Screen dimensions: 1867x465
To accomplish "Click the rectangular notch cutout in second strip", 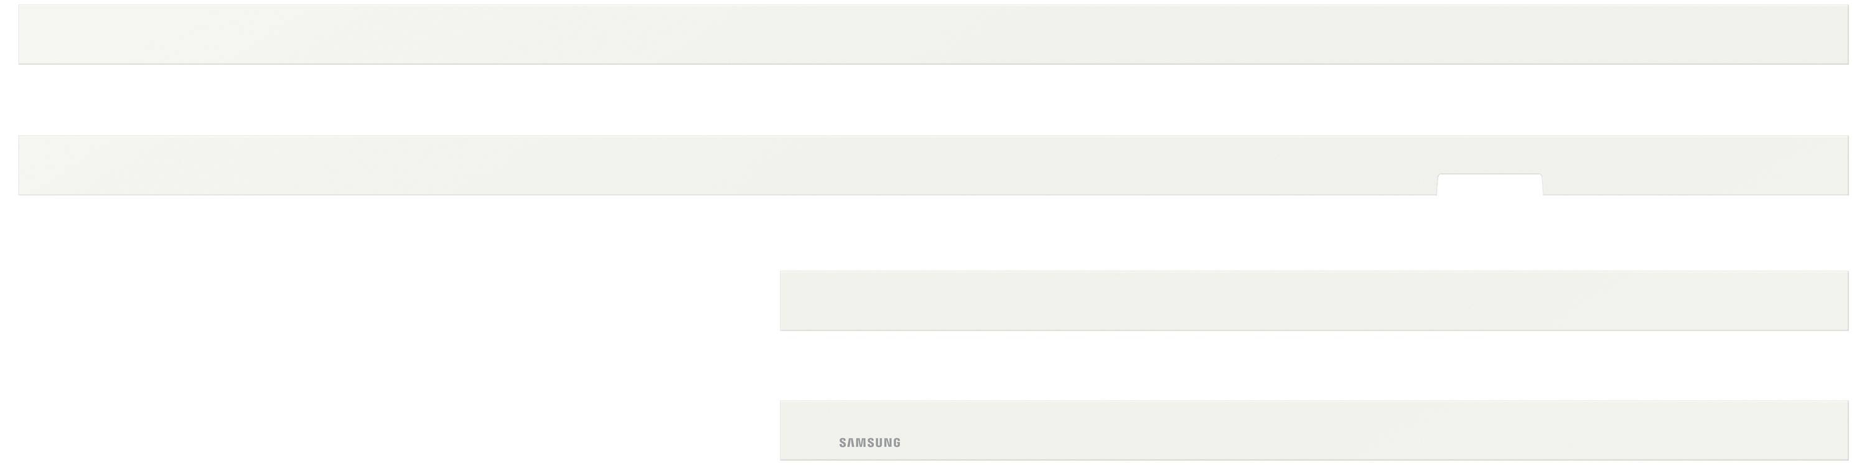I will (1489, 185).
